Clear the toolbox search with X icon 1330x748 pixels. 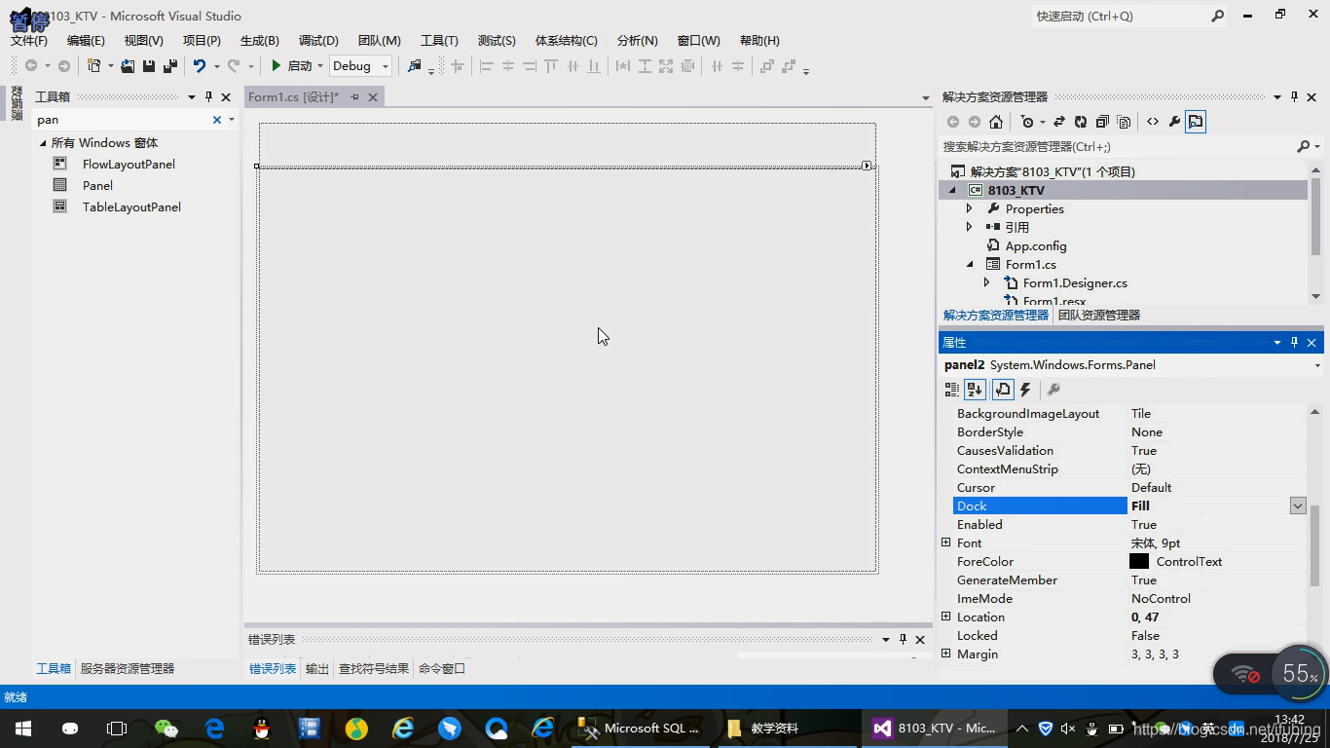click(x=217, y=119)
